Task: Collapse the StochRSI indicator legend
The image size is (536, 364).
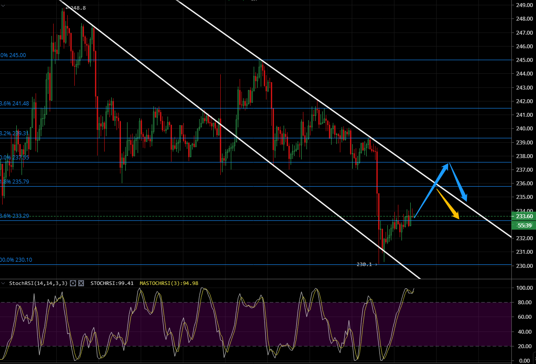Action: [4, 283]
